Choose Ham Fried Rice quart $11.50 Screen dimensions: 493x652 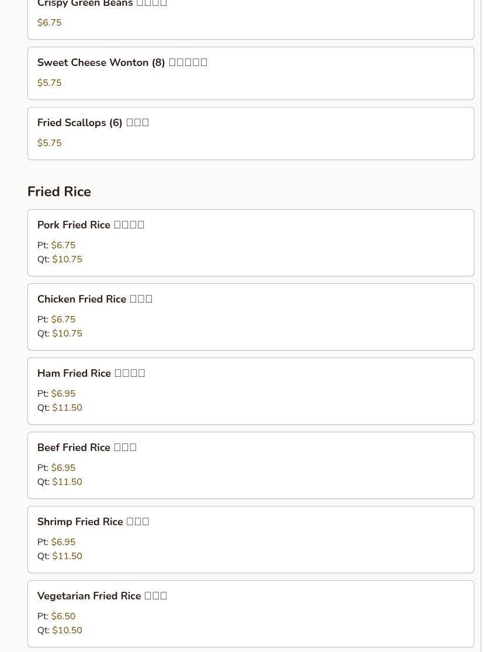[x=67, y=408]
